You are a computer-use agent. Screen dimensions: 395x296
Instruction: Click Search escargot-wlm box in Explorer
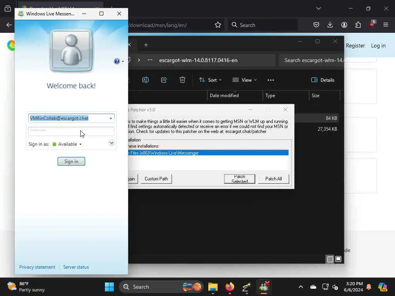pos(312,60)
